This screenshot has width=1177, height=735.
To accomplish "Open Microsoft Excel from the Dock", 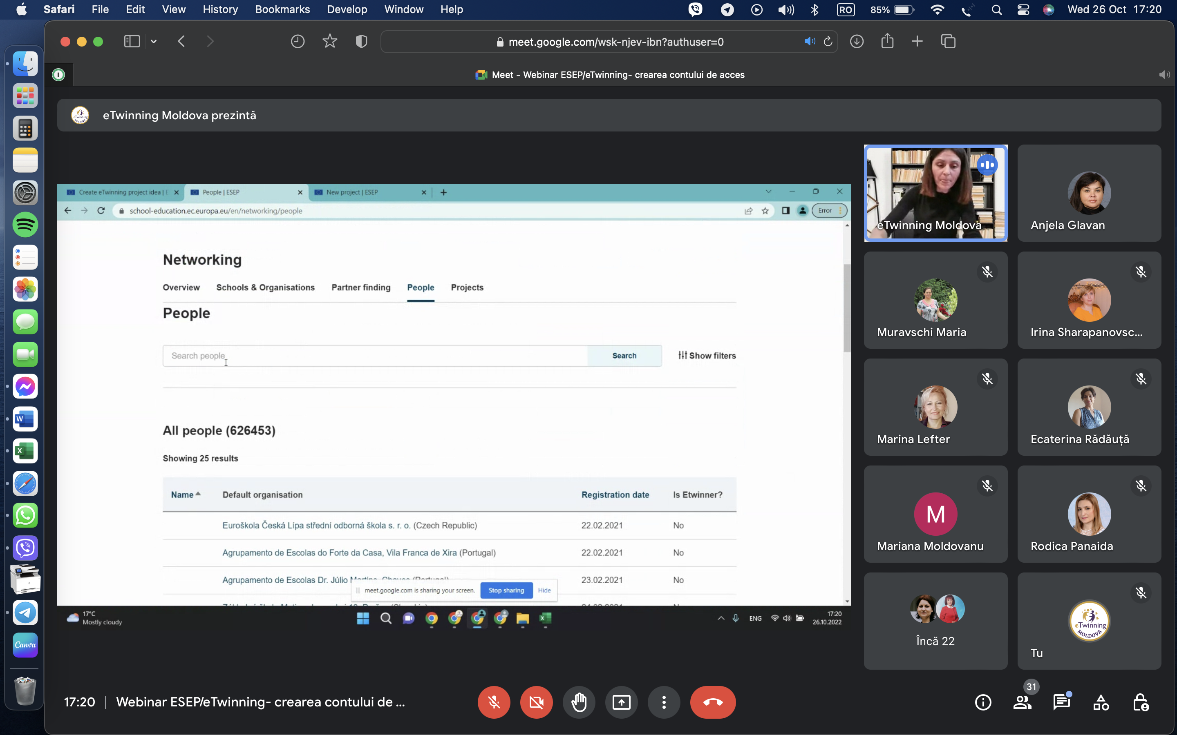I will click(25, 451).
